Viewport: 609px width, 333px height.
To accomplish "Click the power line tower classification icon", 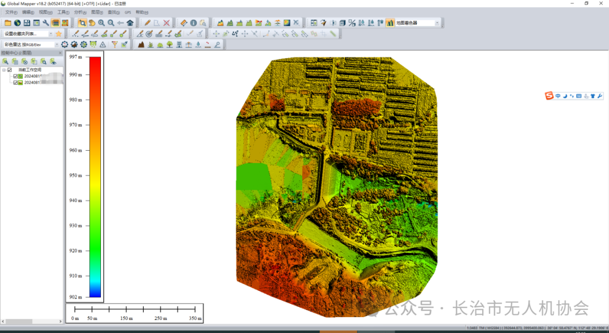I will pos(188,45).
